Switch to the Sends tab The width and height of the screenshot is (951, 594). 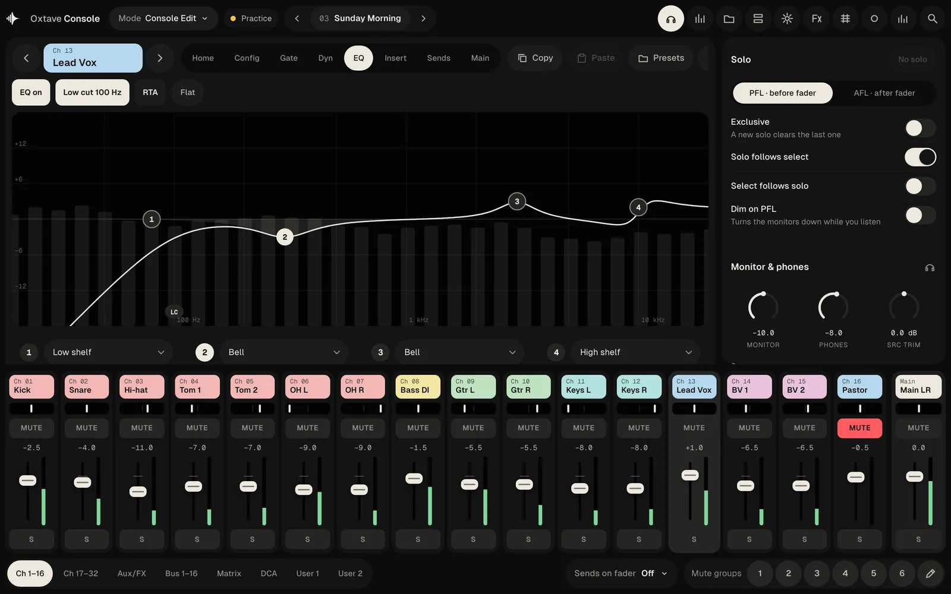[x=439, y=58]
